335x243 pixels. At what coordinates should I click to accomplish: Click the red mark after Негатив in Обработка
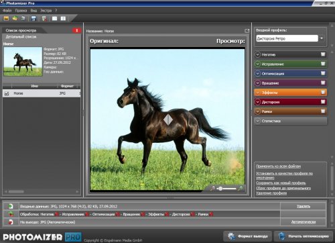(57, 214)
